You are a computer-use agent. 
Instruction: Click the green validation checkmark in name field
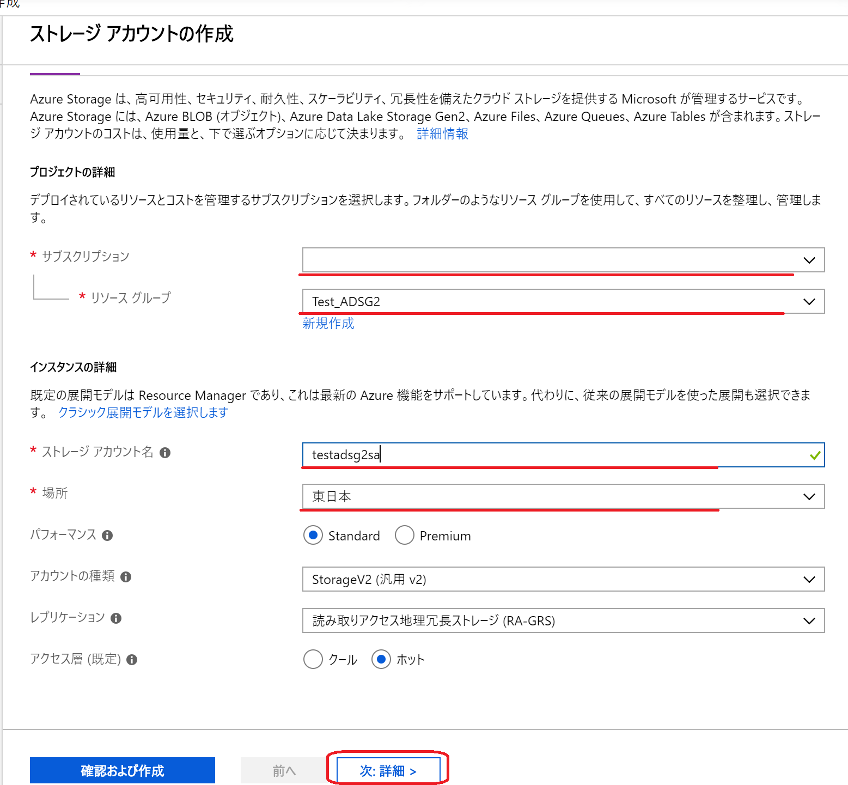tap(815, 455)
